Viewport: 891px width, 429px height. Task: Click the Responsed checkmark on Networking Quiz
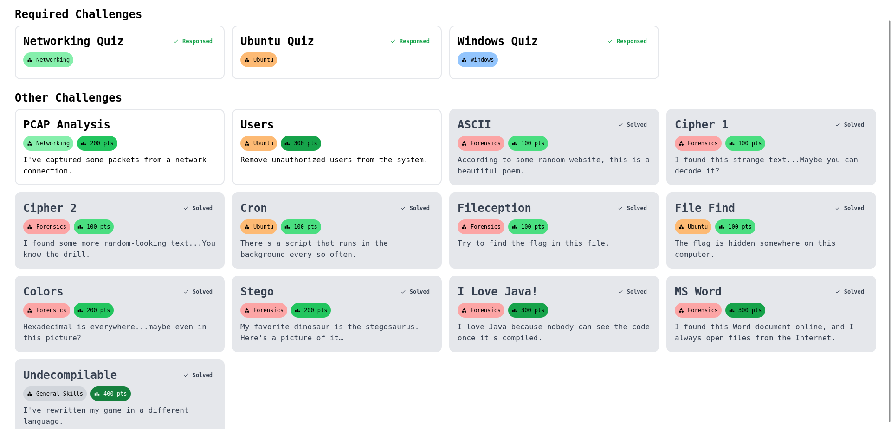[176, 42]
